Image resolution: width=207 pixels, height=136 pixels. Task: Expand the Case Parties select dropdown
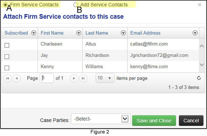point(101,119)
